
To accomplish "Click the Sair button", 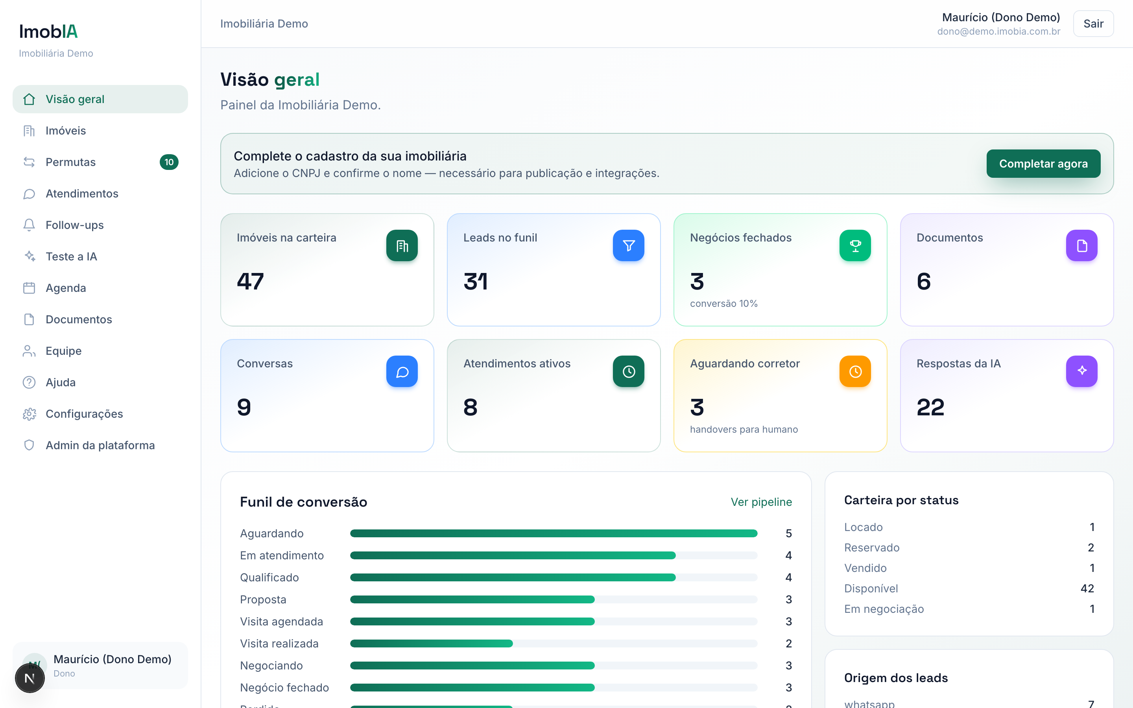I will point(1093,24).
